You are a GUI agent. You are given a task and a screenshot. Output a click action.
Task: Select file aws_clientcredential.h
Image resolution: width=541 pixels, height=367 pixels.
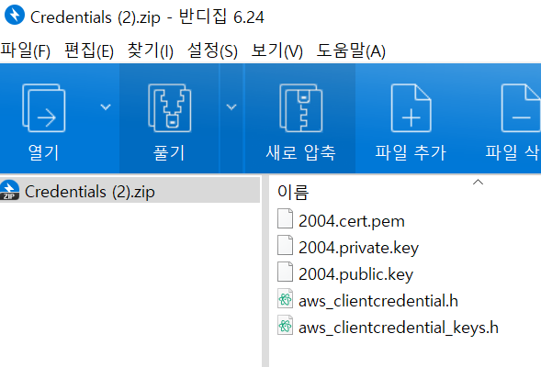coord(378,301)
